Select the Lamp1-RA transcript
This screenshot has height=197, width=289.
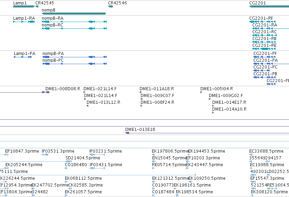point(24,22)
